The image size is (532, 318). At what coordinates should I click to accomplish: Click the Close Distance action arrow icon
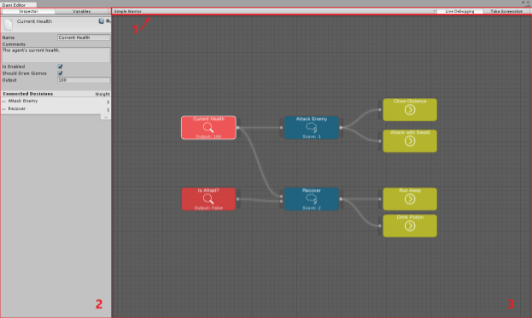pos(410,110)
